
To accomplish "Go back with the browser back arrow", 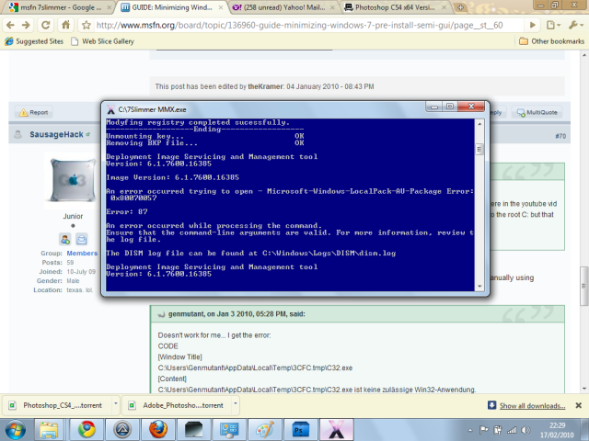I will (10, 25).
